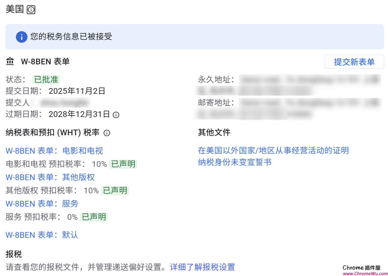Open the 在美国以外国家/地区从事经营活动的证明 document
388x276 pixels.
coord(273,150)
